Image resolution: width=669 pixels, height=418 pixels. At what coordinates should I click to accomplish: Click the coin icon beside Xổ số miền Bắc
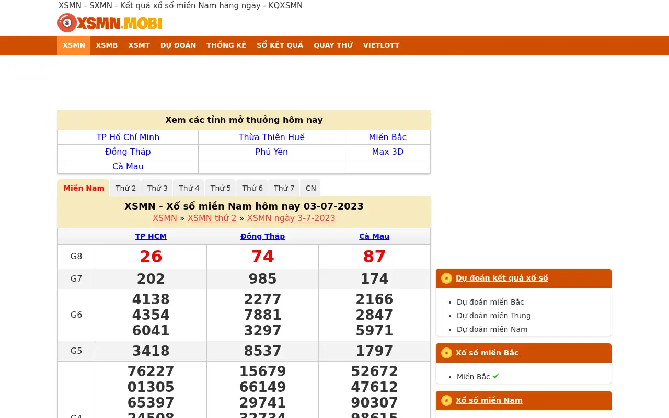coord(446,353)
